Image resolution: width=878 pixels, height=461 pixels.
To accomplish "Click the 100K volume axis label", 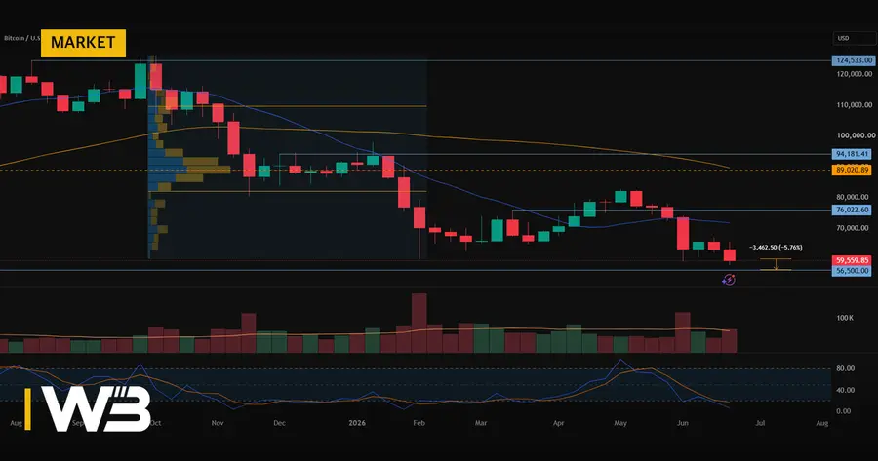I will [x=845, y=318].
